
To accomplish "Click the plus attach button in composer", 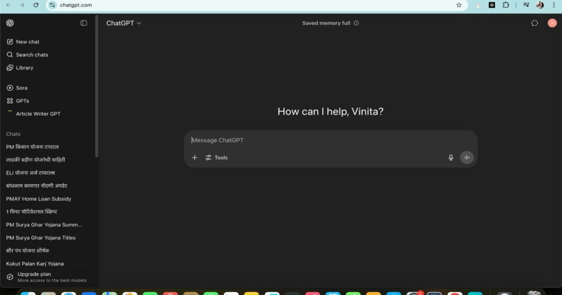I will [195, 157].
